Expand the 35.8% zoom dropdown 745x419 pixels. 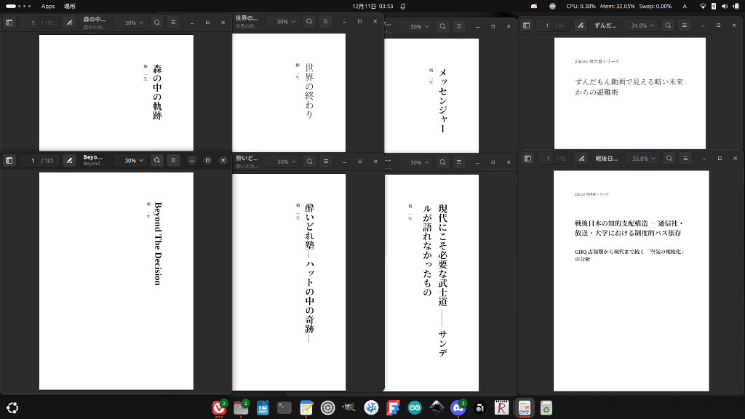(643, 159)
